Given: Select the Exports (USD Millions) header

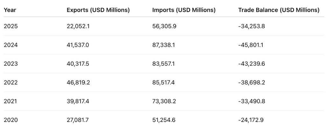Looking at the screenshot, I should point(98,10).
